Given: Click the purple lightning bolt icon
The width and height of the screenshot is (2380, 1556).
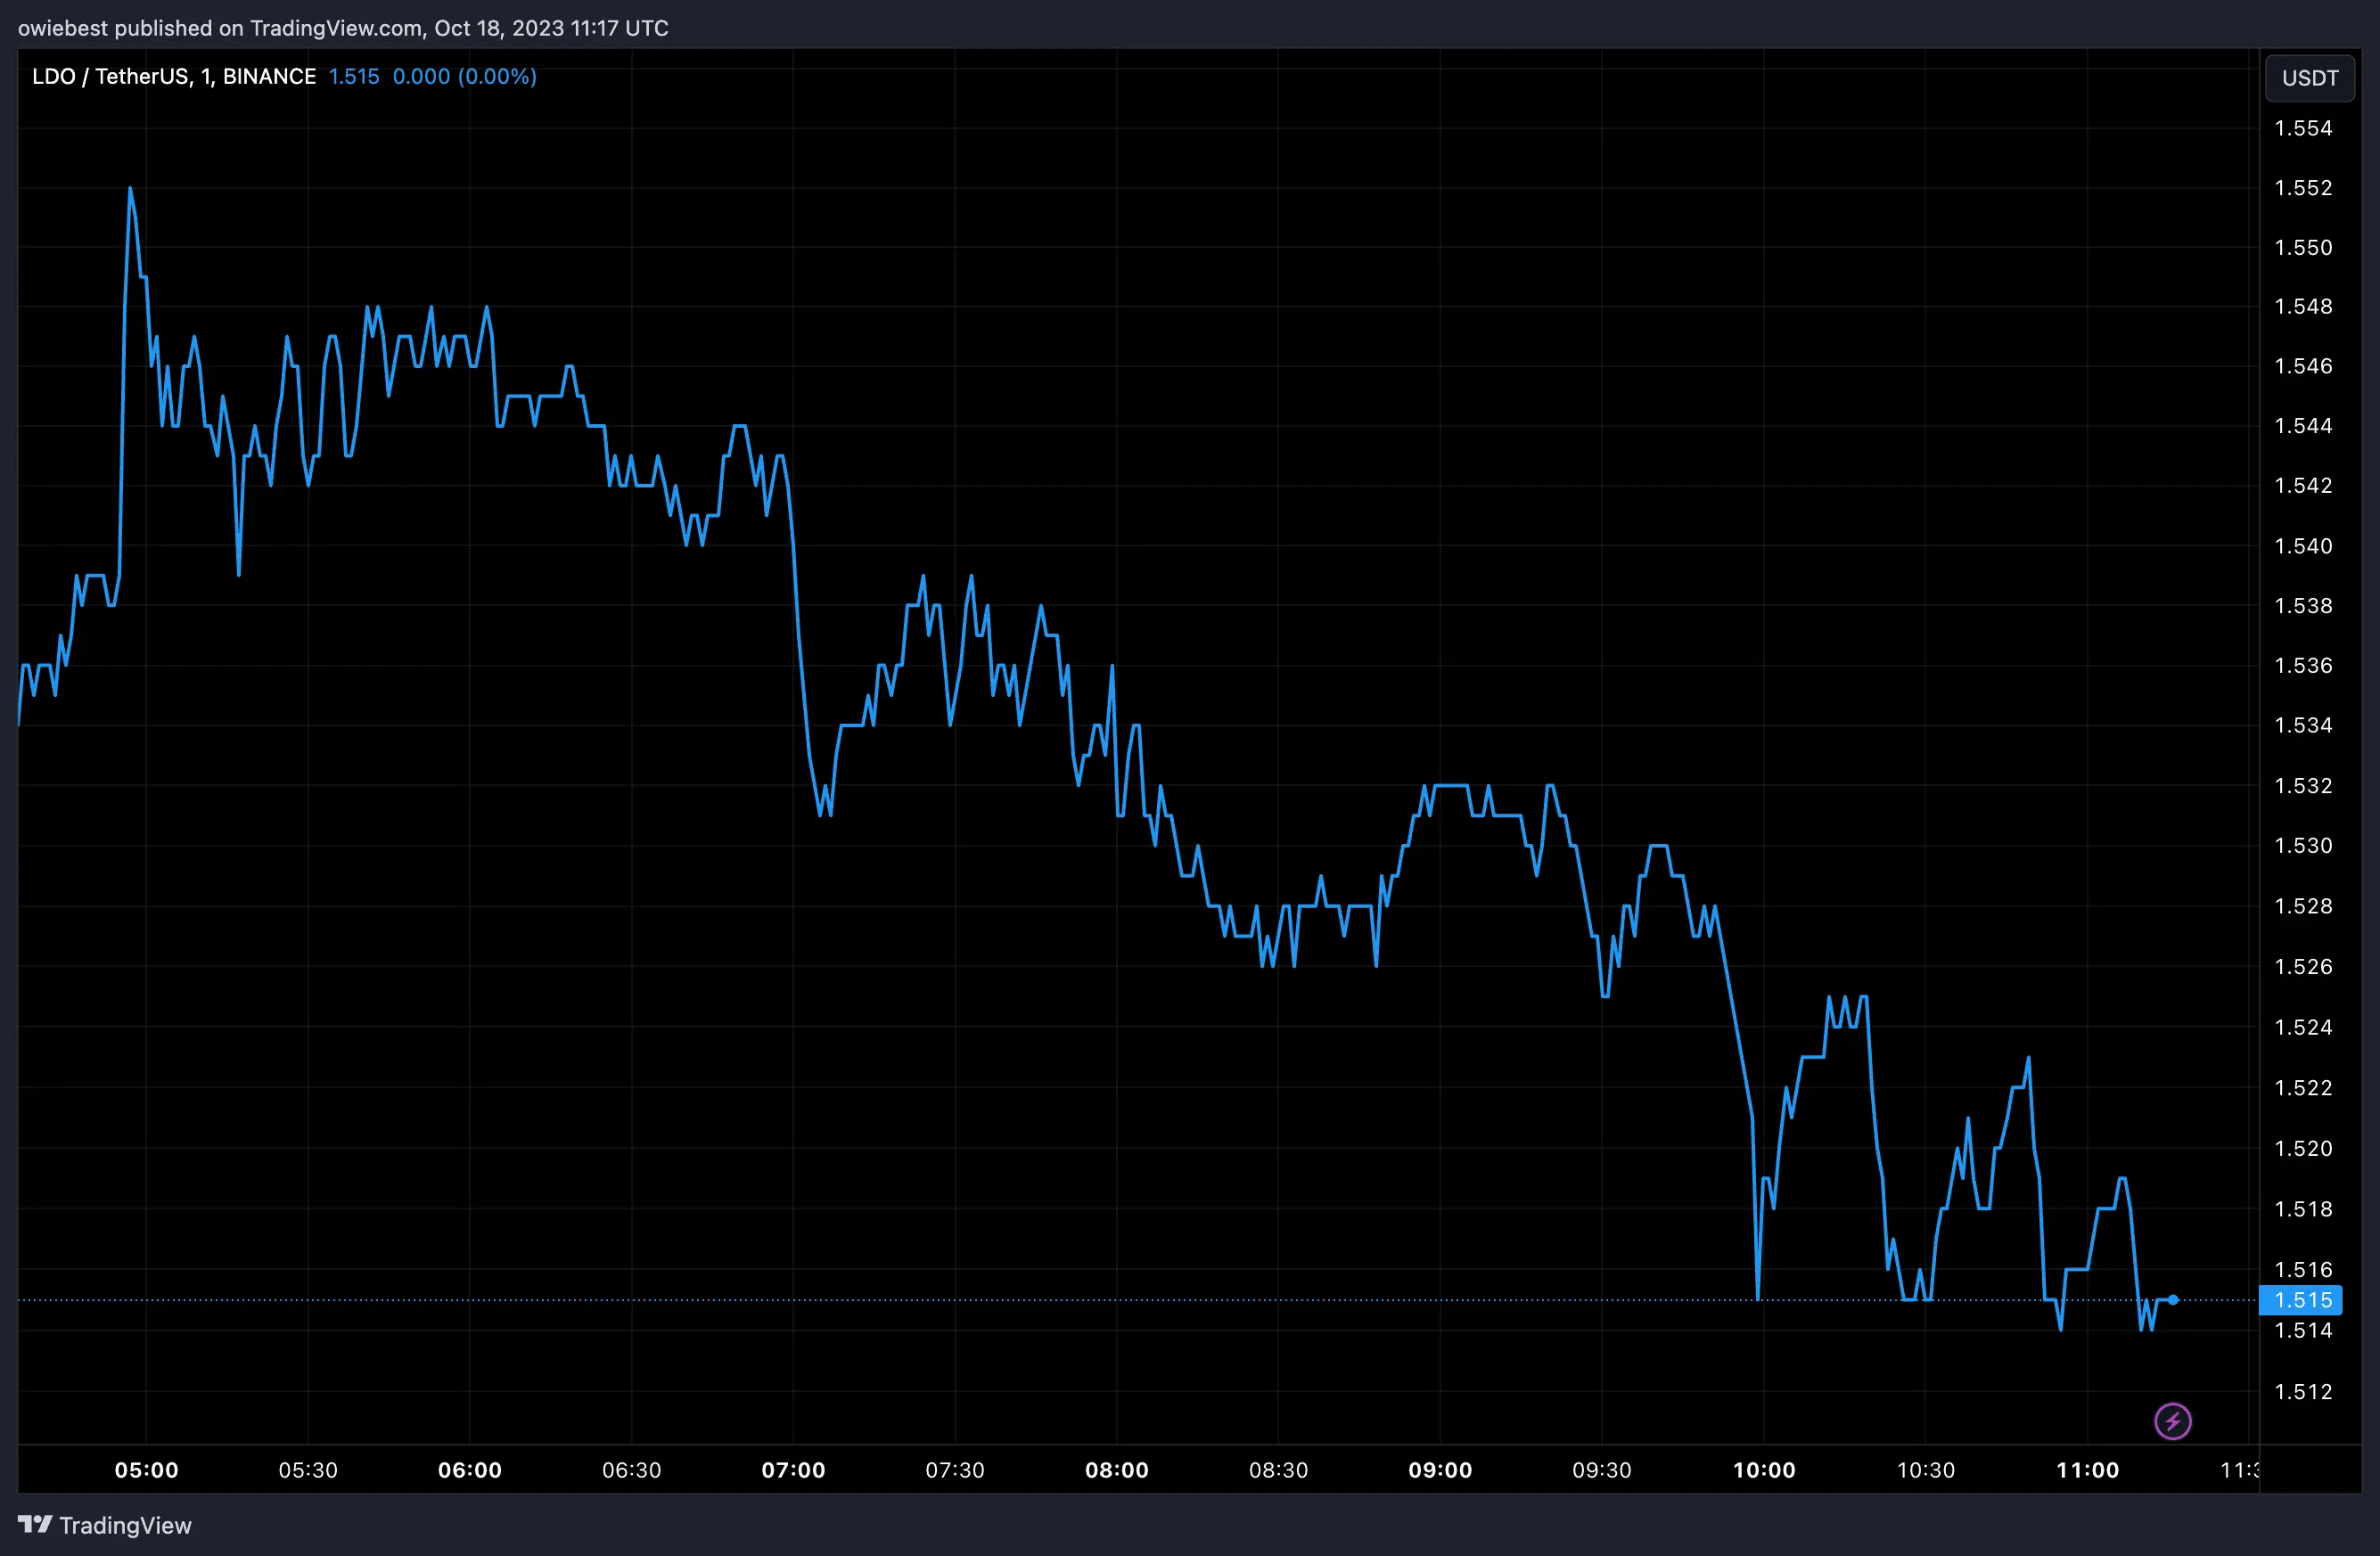Looking at the screenshot, I should coord(2172,1421).
